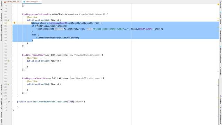The height and width of the screenshot is (125, 222).
Task: Click the override gutter icon on line 83
Action: tap(8, 20)
